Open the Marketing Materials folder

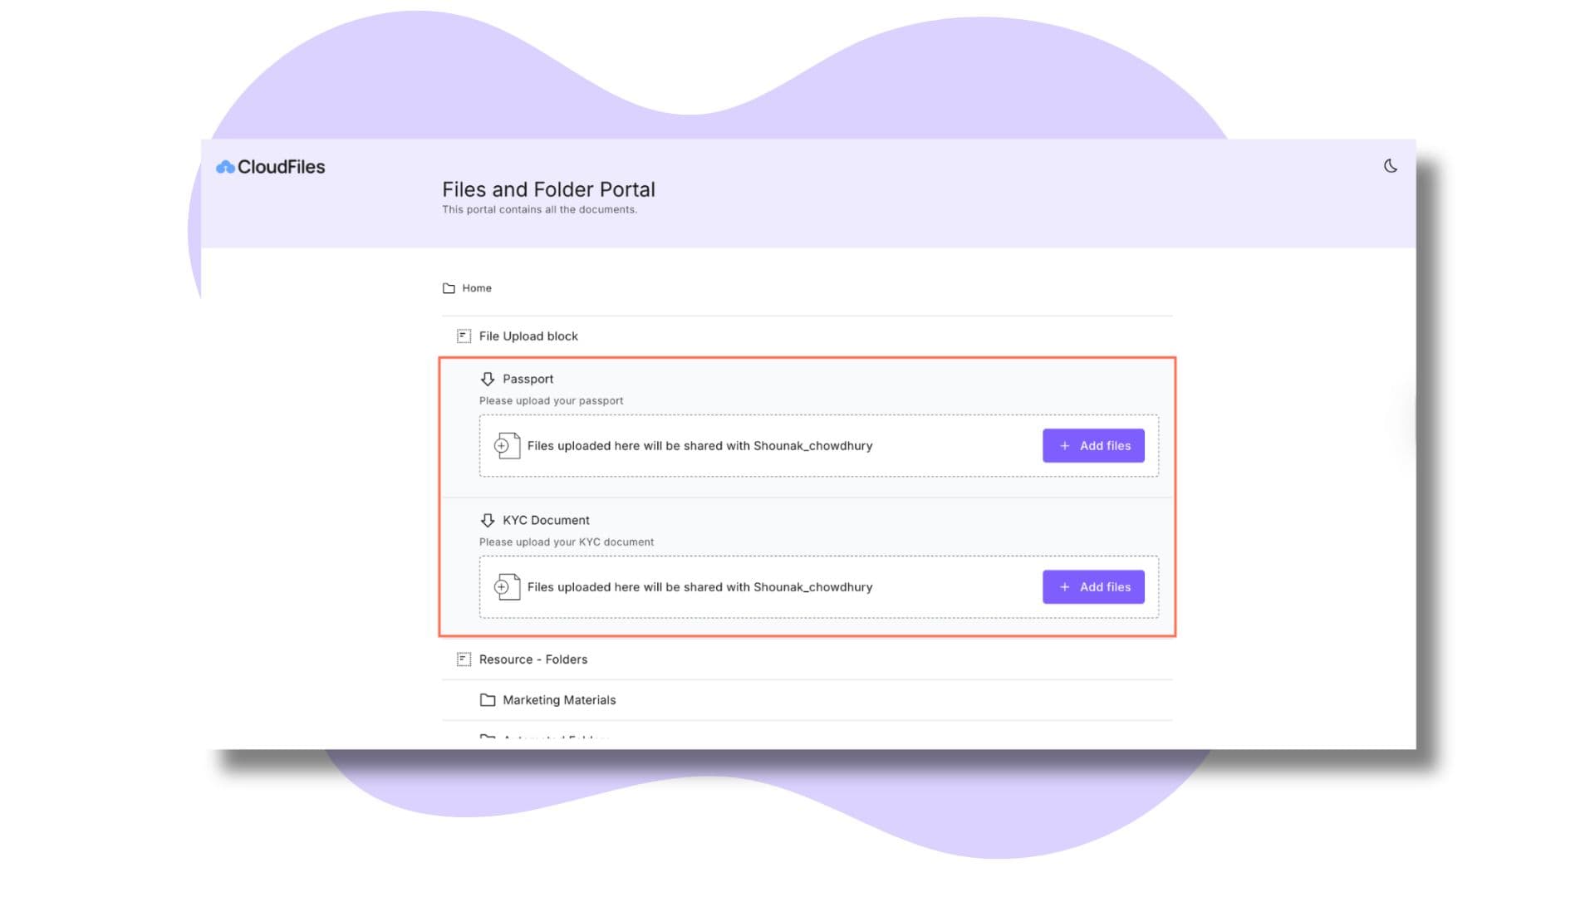pyautogui.click(x=559, y=699)
